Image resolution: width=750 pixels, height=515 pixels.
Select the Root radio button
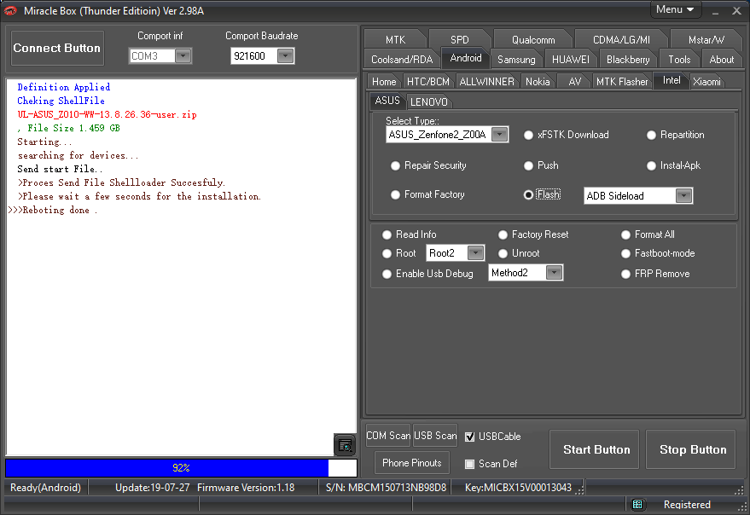tap(387, 253)
